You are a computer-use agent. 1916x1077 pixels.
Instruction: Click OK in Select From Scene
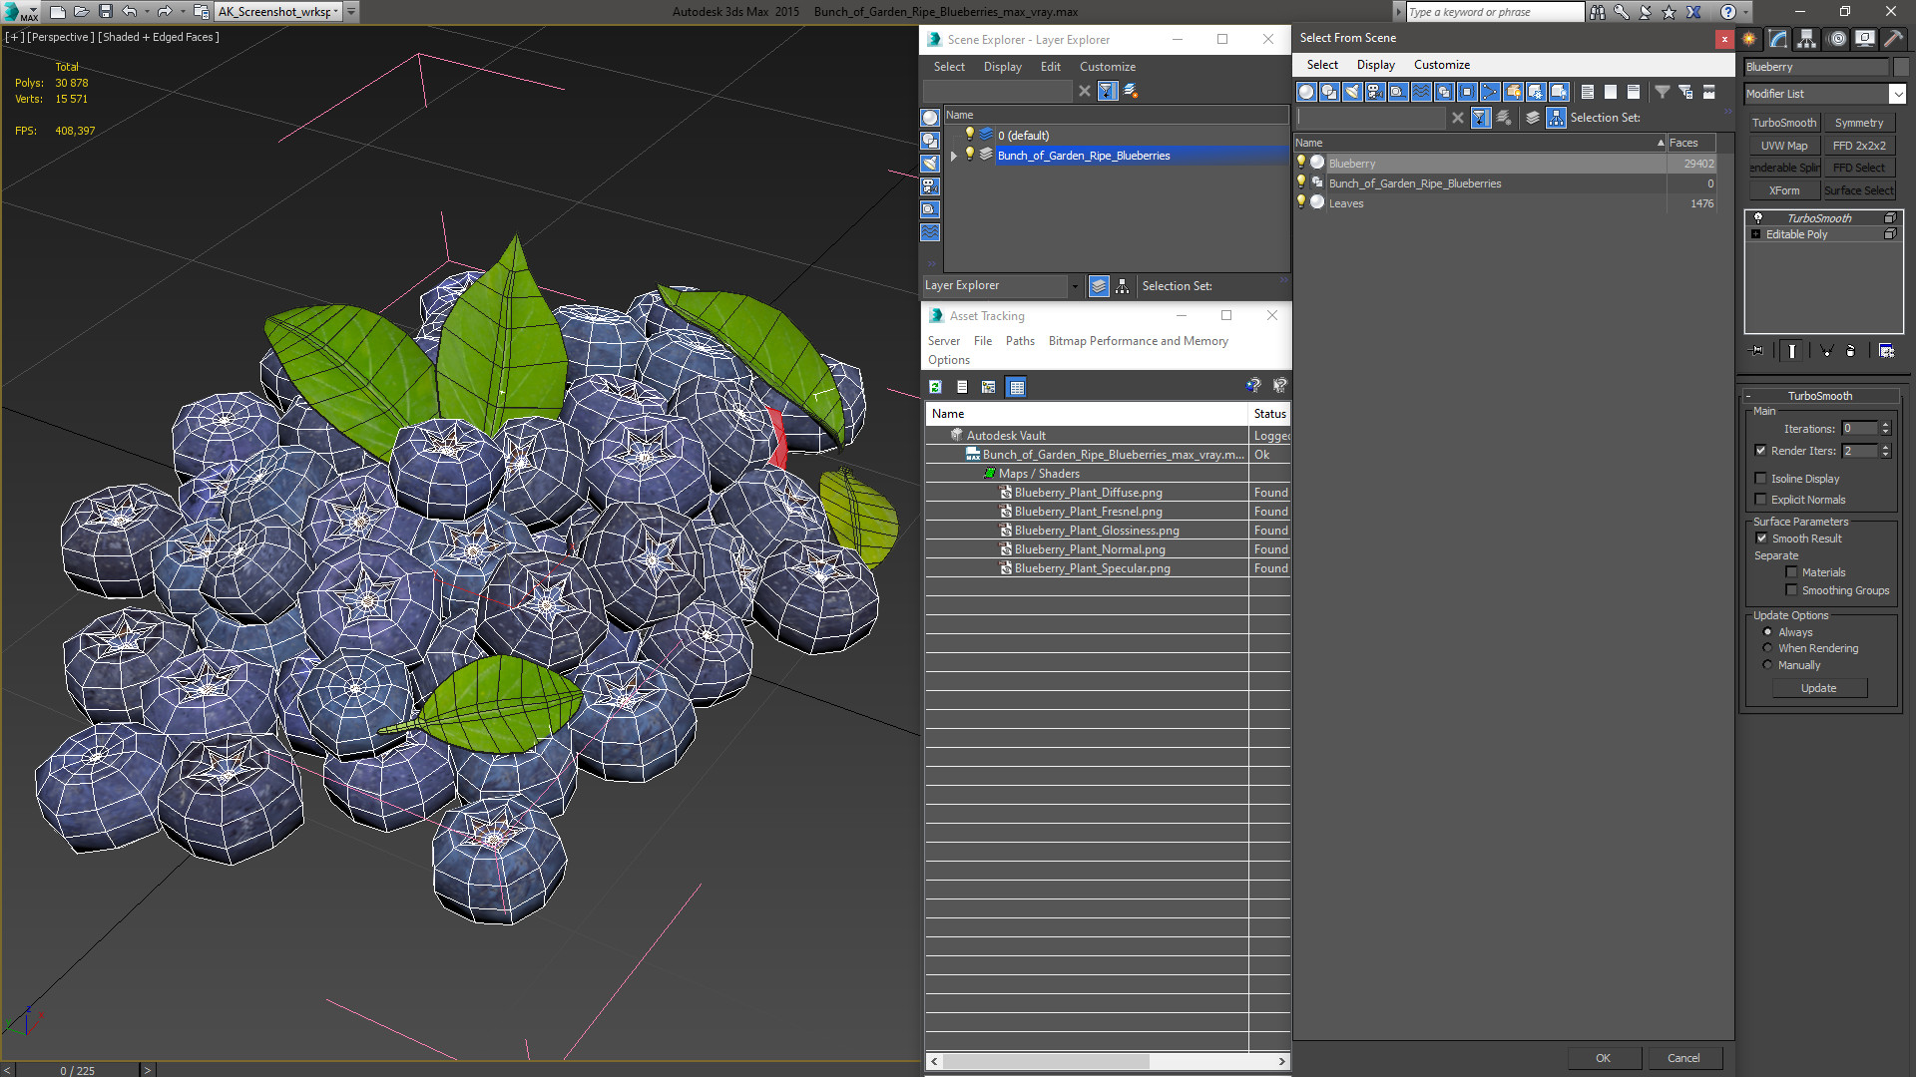[x=1603, y=1058]
